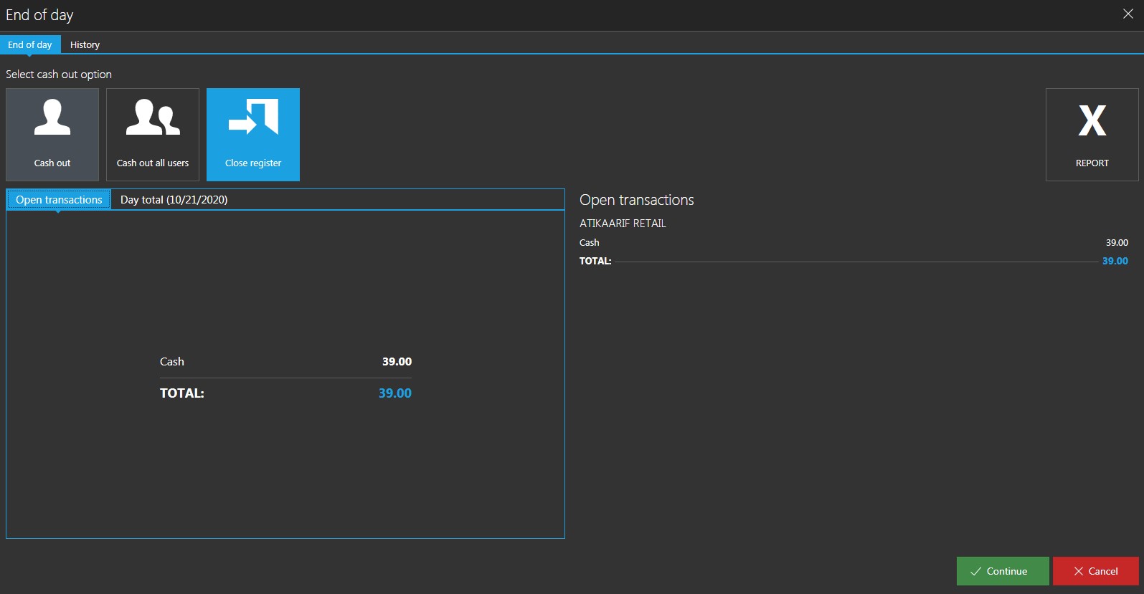Click the ATIKAARIF RETAIL user name
This screenshot has height=594, width=1144.
coord(623,224)
